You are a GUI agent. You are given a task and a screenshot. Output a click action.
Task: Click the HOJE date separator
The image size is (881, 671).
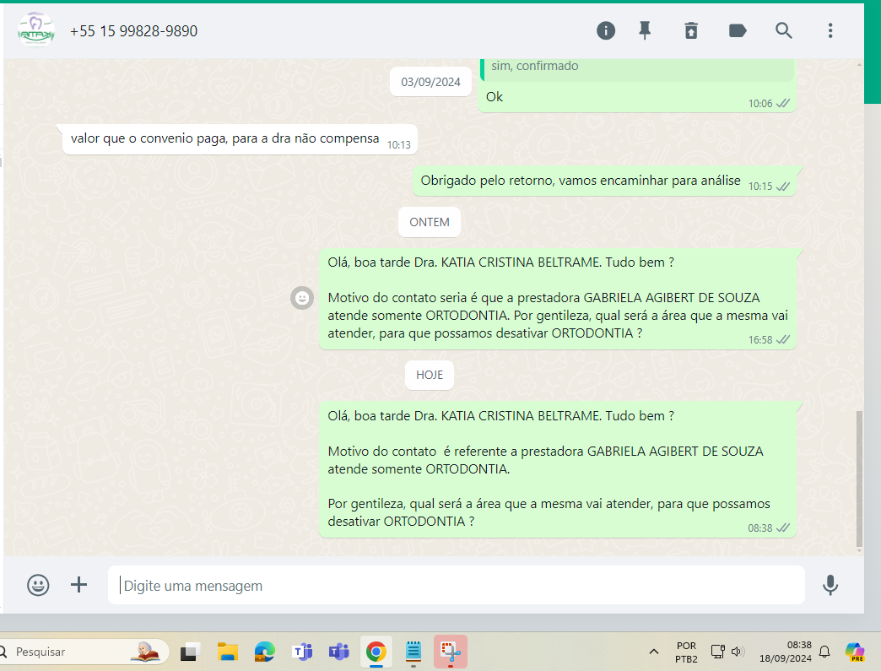[430, 375]
